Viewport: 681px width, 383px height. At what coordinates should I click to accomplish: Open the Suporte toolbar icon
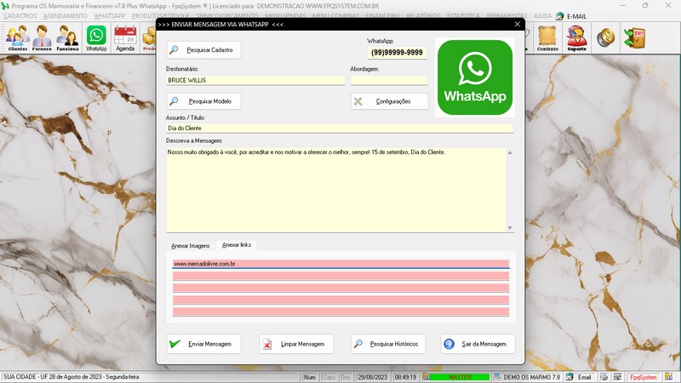click(x=577, y=37)
